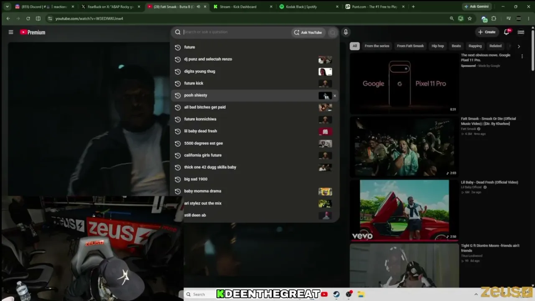Focus the YouTube search input field
535x301 pixels.
(236, 32)
